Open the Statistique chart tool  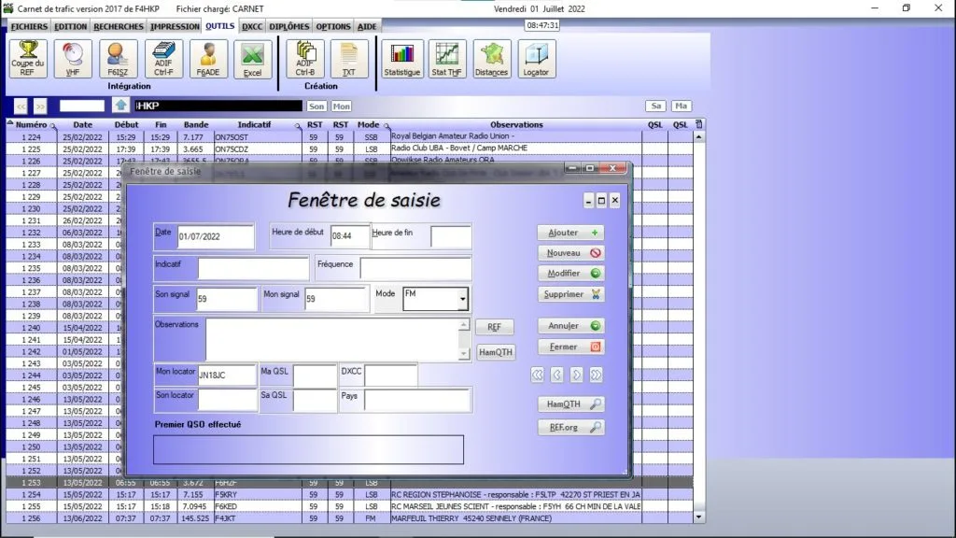tap(402, 59)
